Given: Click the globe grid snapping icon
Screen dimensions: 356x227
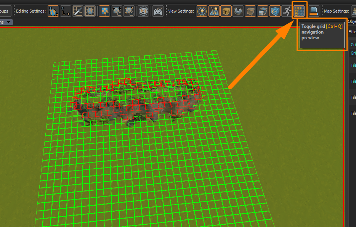Looking at the screenshot, I should coord(90,11).
